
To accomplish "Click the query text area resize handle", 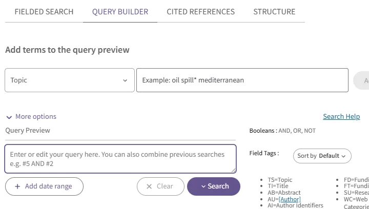I will 233,171.
